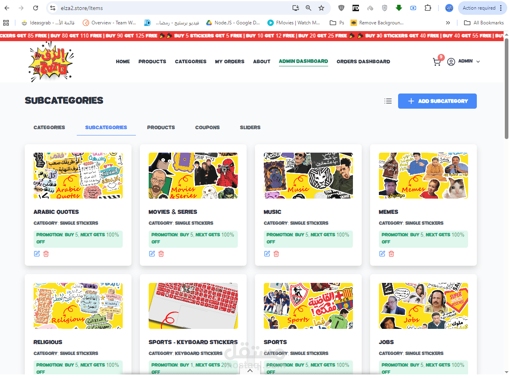Image resolution: width=510 pixels, height=378 pixels.
Task: Open the Chrome profile avatar
Action: coord(449,8)
